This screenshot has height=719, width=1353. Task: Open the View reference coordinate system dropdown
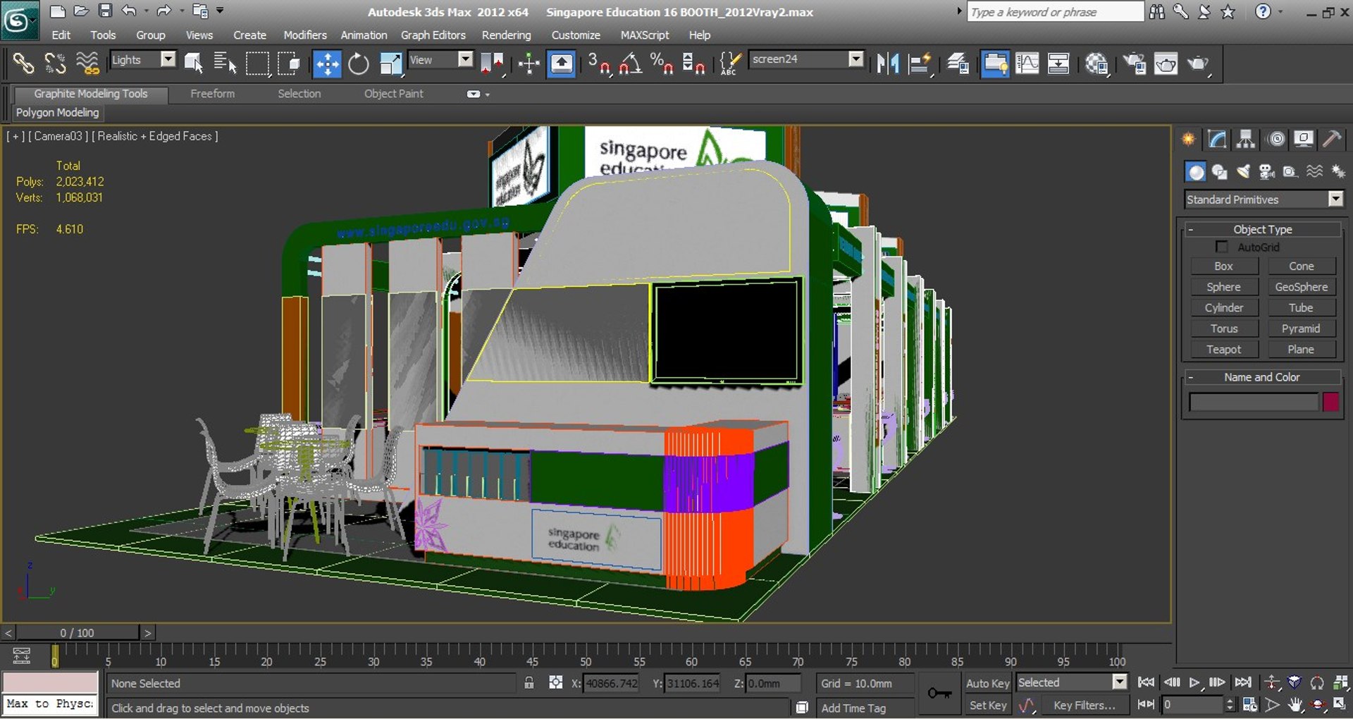[465, 59]
